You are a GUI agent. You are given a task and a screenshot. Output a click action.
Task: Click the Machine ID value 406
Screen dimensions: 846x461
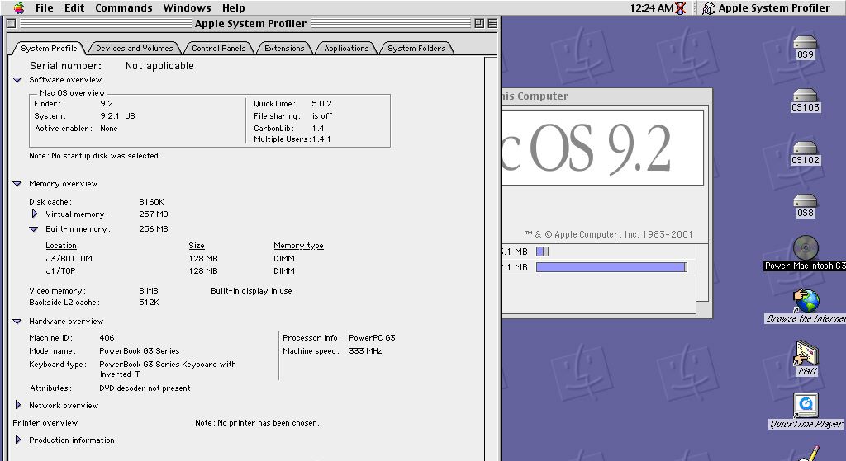coord(107,337)
